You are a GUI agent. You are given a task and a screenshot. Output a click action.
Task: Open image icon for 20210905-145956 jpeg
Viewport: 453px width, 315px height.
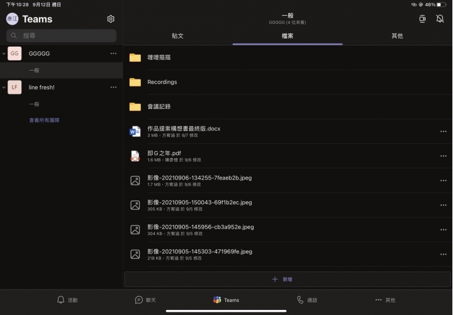click(x=135, y=230)
